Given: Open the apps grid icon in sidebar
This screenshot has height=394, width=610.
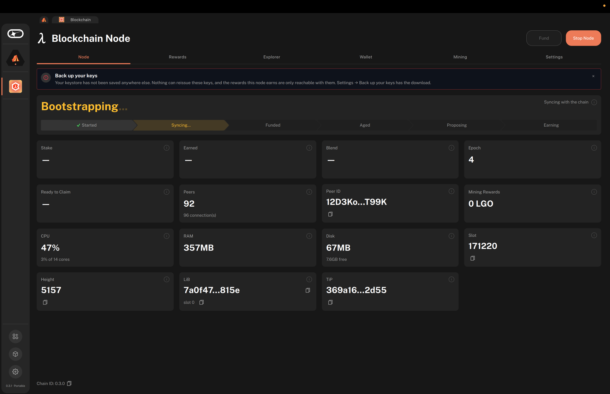Looking at the screenshot, I should [16, 337].
